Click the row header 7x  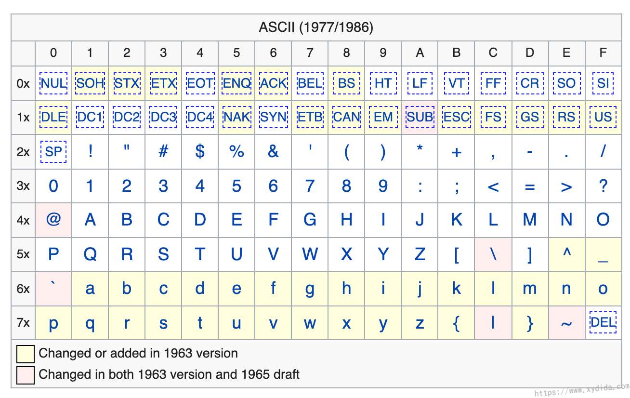(23, 323)
